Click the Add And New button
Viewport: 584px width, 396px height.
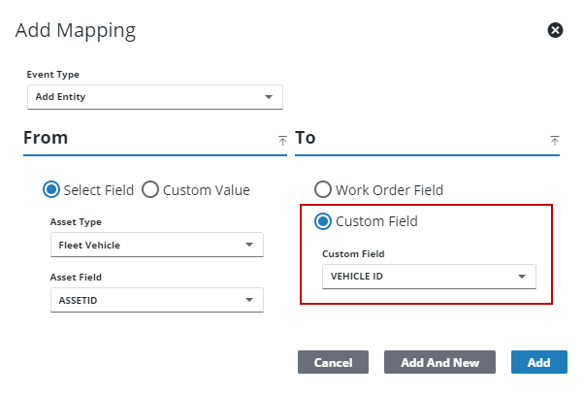[439, 363]
